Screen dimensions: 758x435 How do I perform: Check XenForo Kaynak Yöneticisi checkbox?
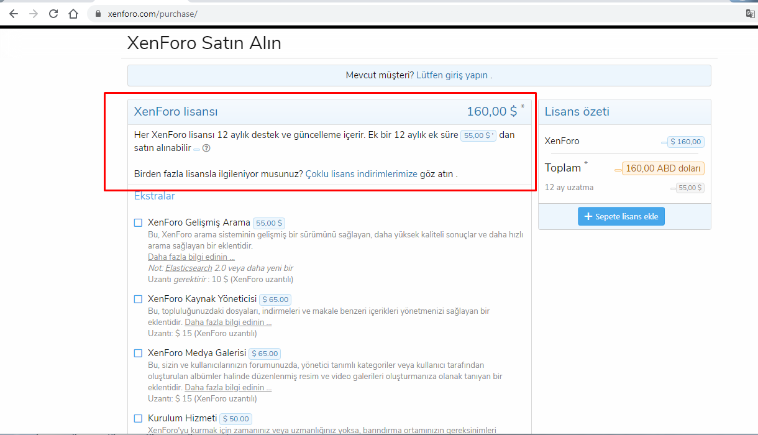[x=138, y=299]
